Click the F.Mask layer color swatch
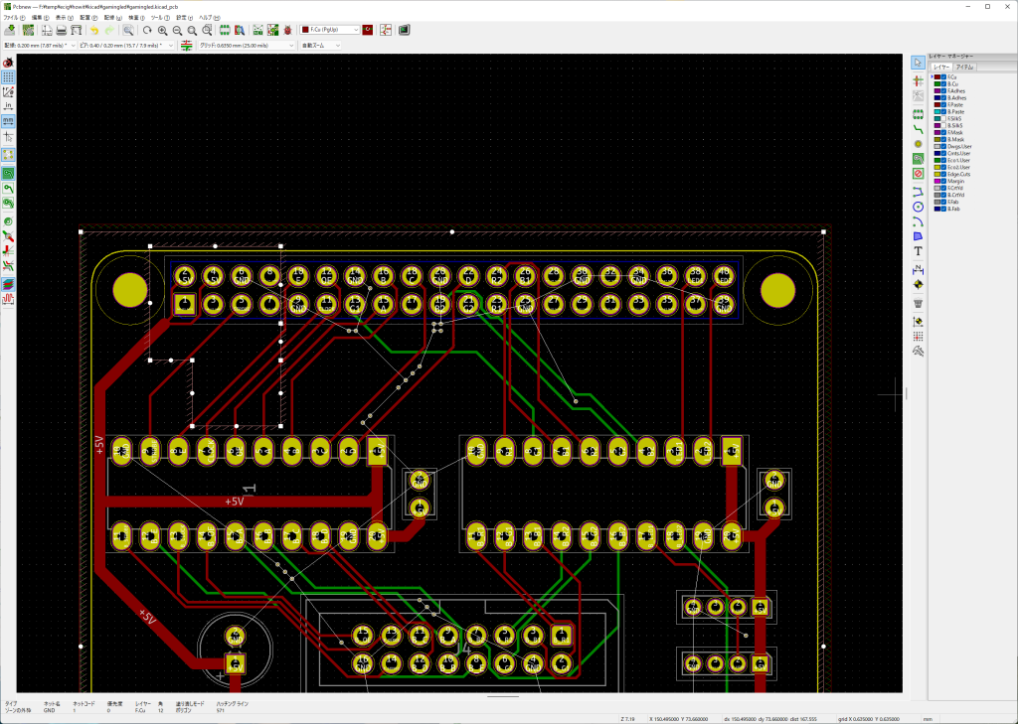The height and width of the screenshot is (724, 1018). pos(935,133)
